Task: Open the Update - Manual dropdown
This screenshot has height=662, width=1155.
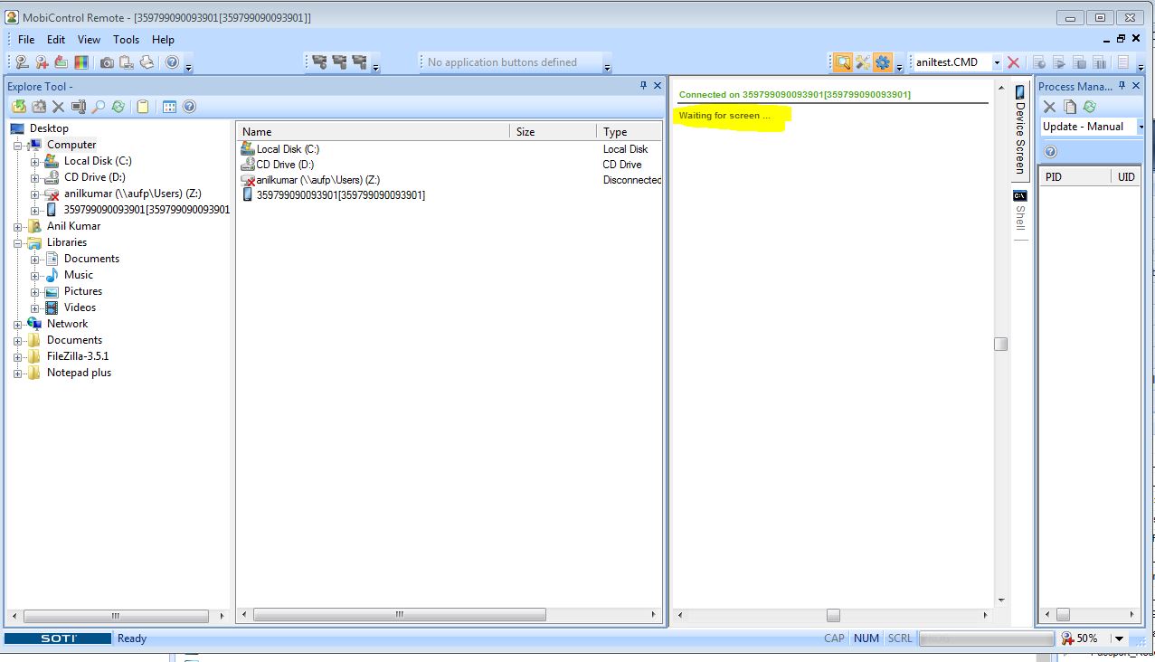Action: (1140, 127)
